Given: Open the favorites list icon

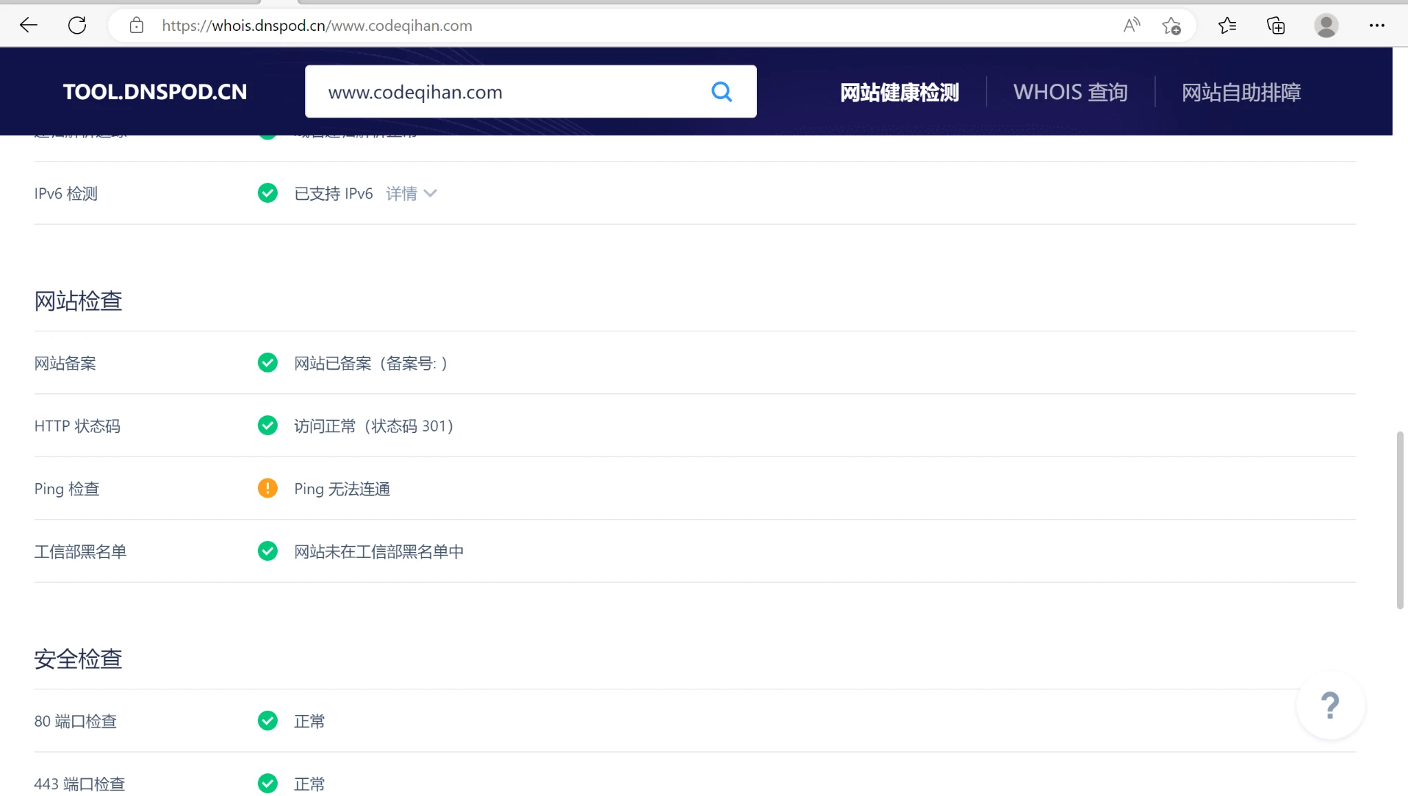Looking at the screenshot, I should [1227, 25].
